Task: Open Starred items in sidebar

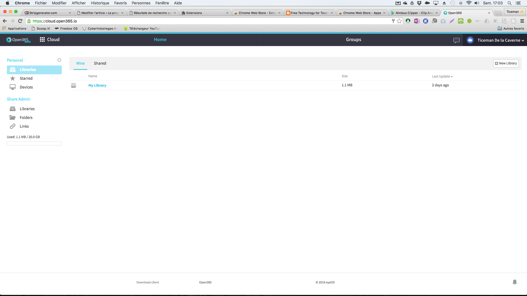Action: 26,78
